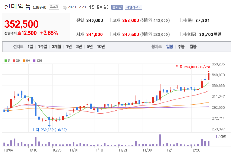This screenshot has width=232, height=159.
Task: Click the trading value 30,703 백만
Action: pyautogui.click(x=210, y=35)
